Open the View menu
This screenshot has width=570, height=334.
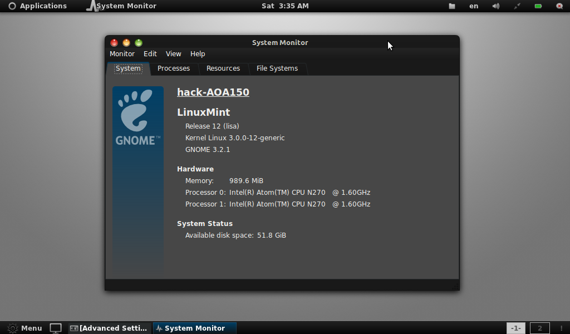174,54
